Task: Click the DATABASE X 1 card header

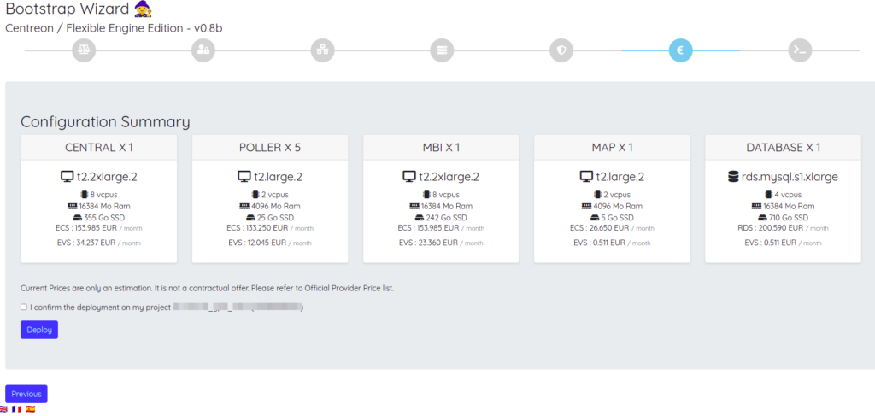Action: (x=783, y=148)
